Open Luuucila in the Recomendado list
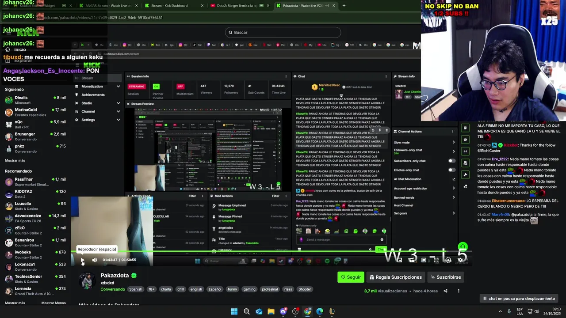 pos(35,206)
